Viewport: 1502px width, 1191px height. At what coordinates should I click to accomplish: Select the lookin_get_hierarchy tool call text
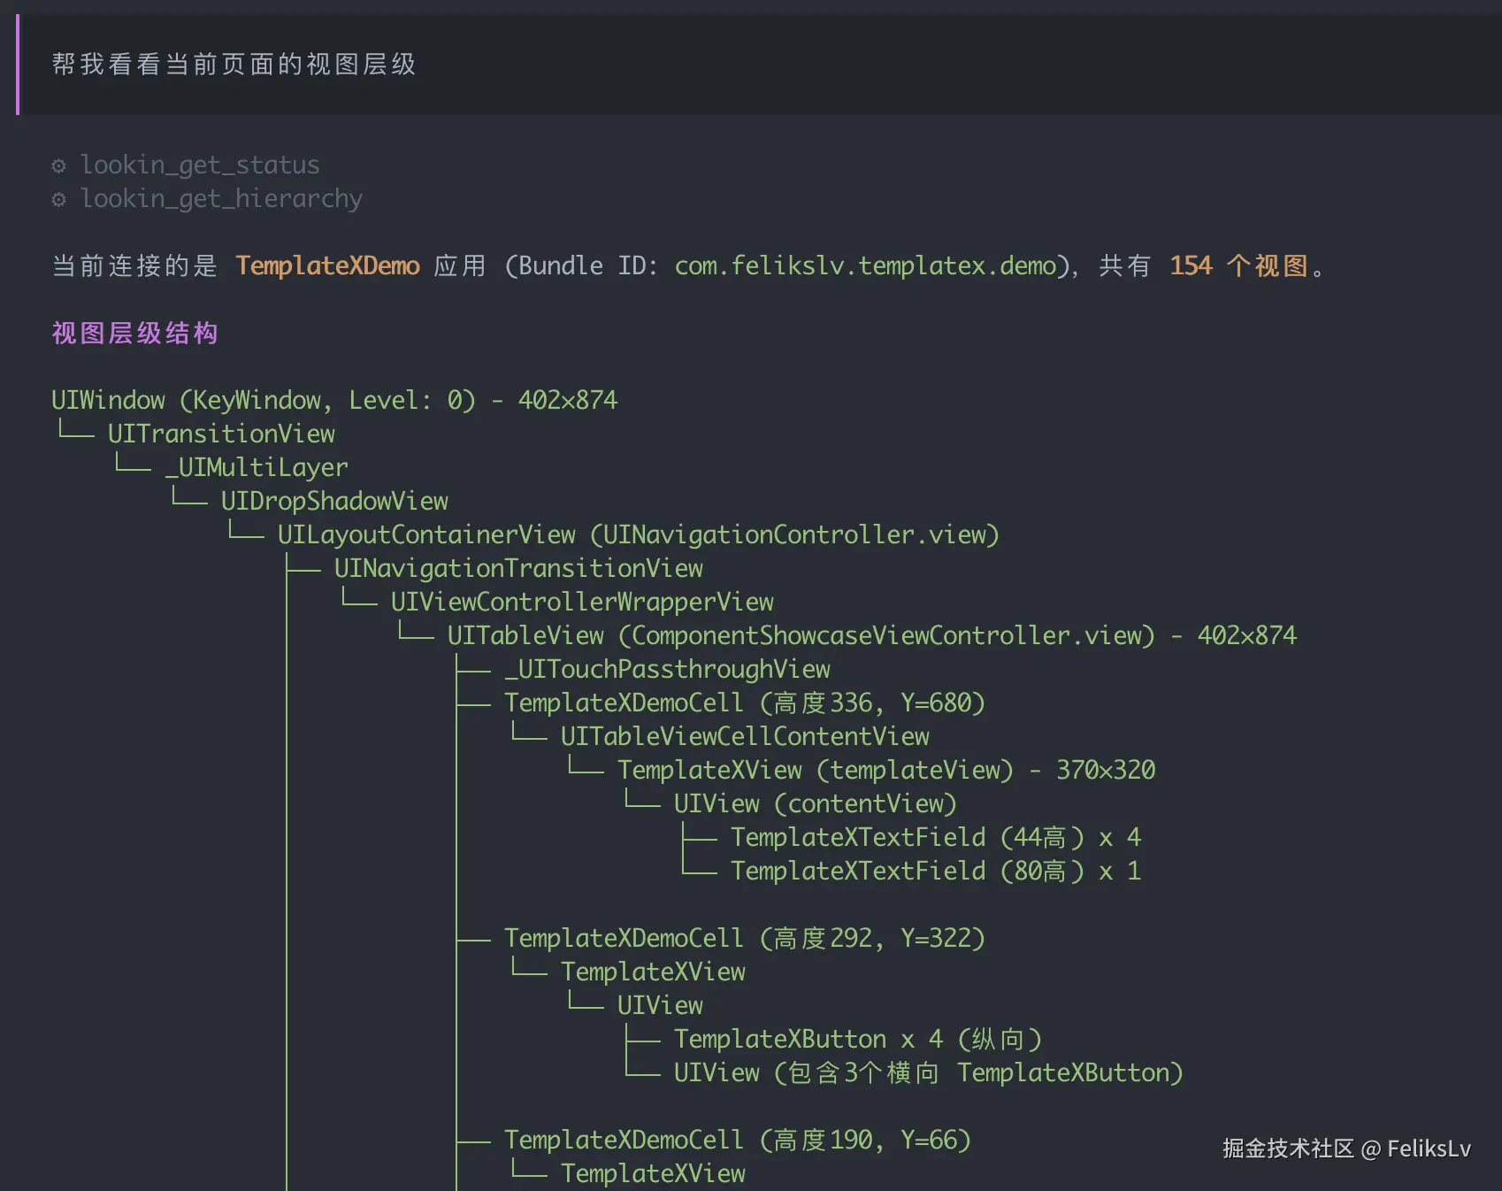[221, 199]
